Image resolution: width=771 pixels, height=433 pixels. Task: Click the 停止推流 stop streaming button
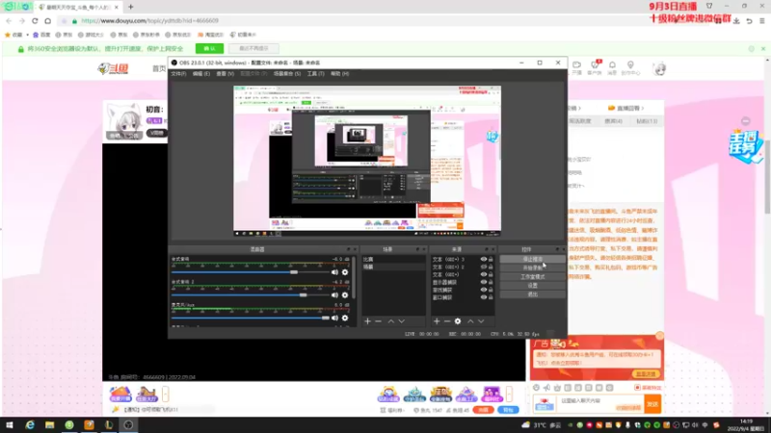tap(533, 259)
